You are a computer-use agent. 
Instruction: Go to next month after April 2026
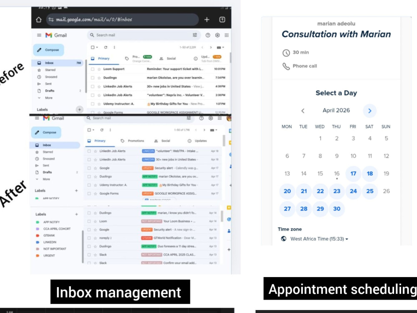coord(369,111)
